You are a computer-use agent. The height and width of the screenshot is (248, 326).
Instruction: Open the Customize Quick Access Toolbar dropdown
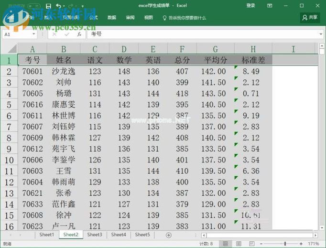(83, 6)
